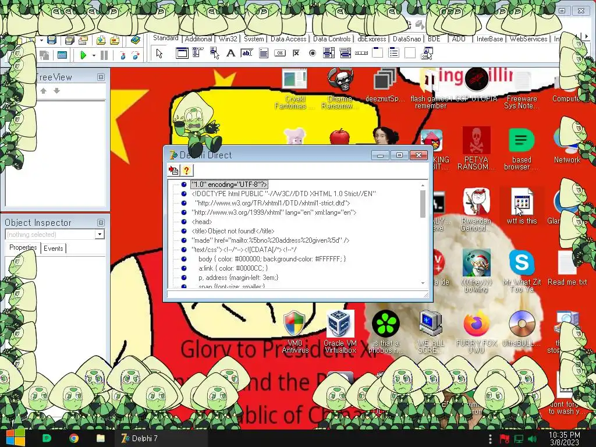Switch to the System palette tab
The width and height of the screenshot is (596, 447).
tap(254, 39)
